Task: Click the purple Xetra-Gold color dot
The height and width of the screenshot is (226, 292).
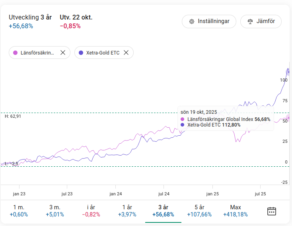Action: click(81, 53)
